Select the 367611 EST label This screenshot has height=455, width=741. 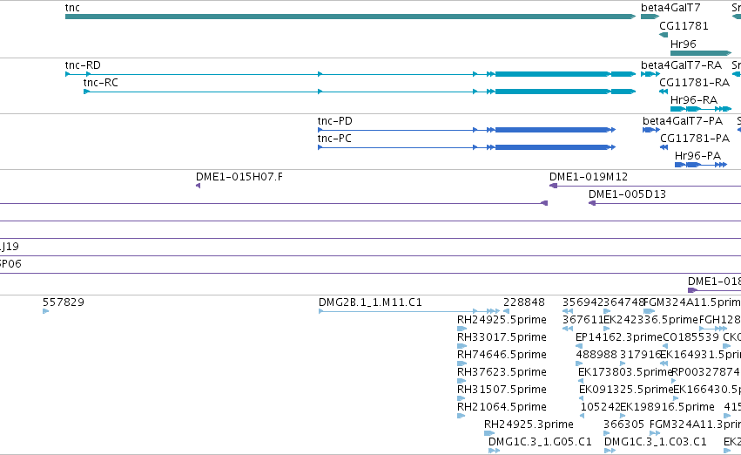(583, 319)
